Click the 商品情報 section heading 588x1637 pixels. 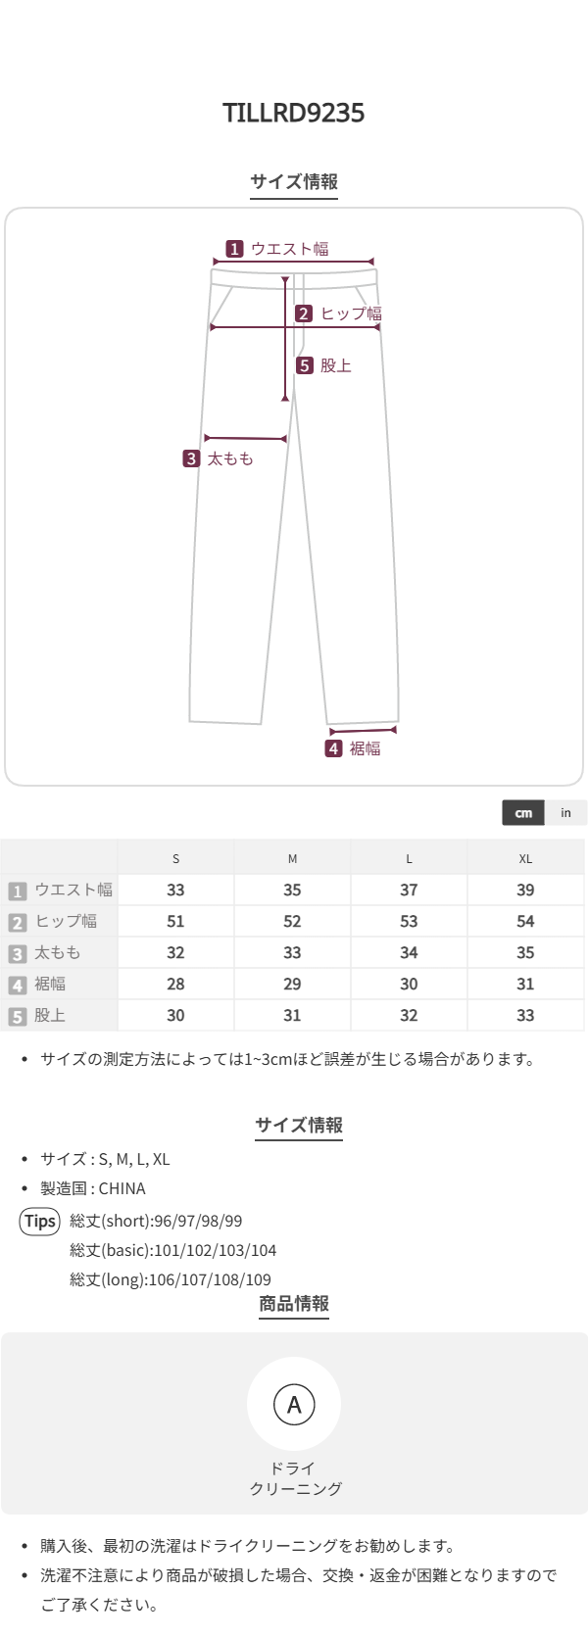tap(294, 1304)
